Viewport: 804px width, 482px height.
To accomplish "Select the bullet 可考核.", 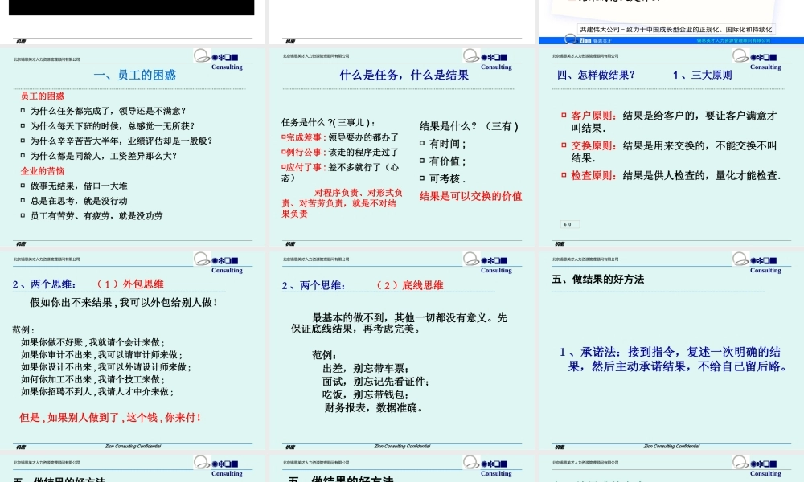I will click(442, 178).
